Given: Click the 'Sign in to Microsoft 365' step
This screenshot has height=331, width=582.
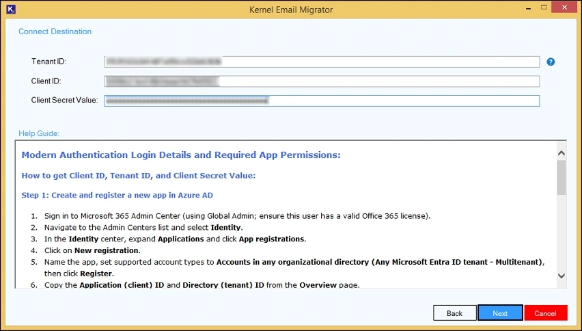Looking at the screenshot, I should pos(237,216).
